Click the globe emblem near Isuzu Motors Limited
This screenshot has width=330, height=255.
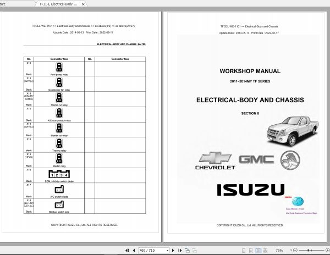click(298, 201)
